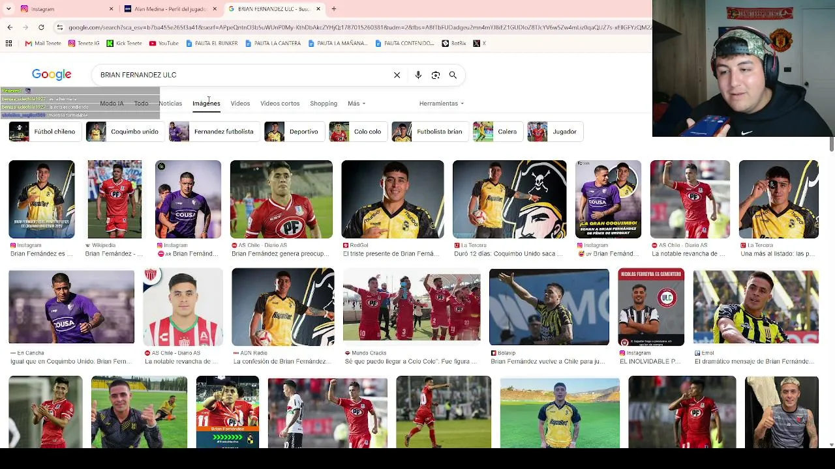This screenshot has height=469, width=835.
Task: Go back to the previous page
Action: [10, 27]
